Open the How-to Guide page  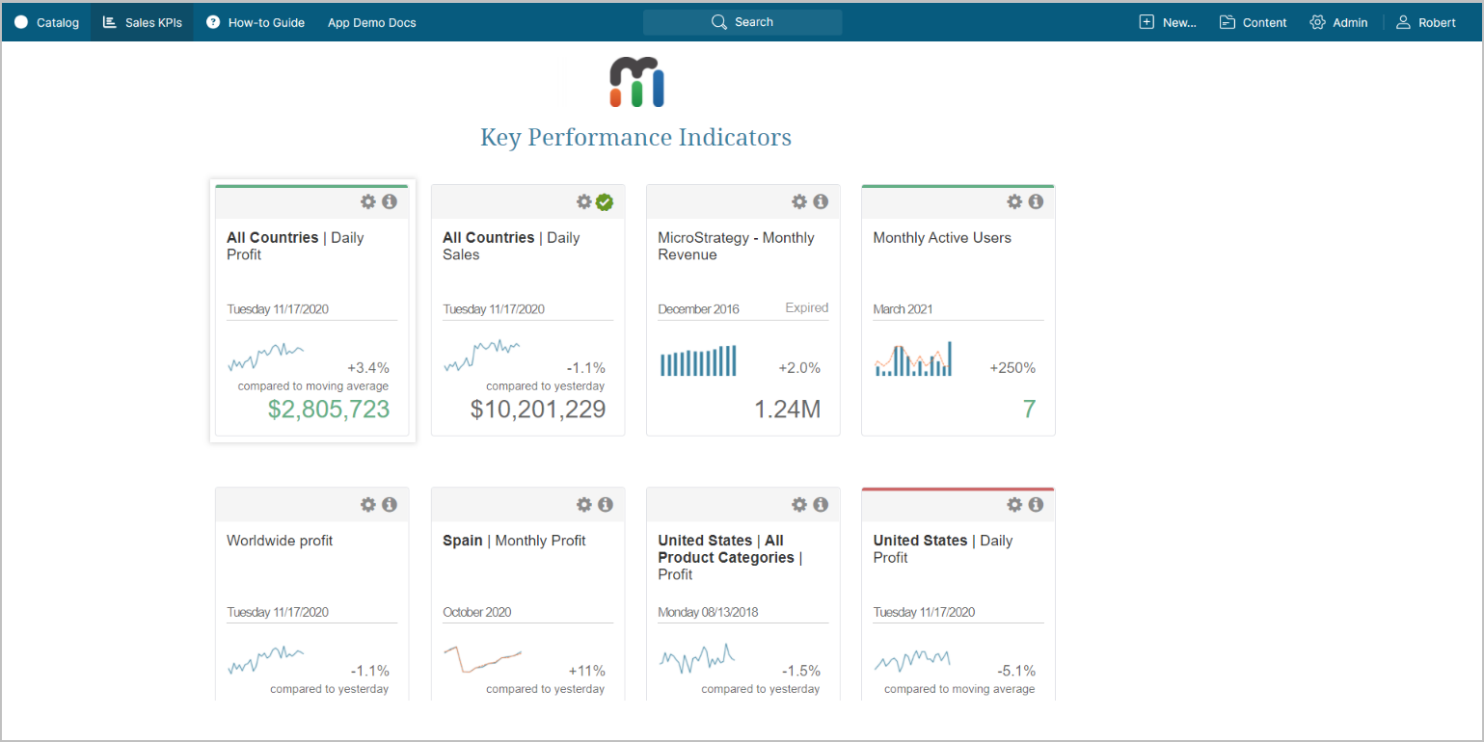(256, 22)
